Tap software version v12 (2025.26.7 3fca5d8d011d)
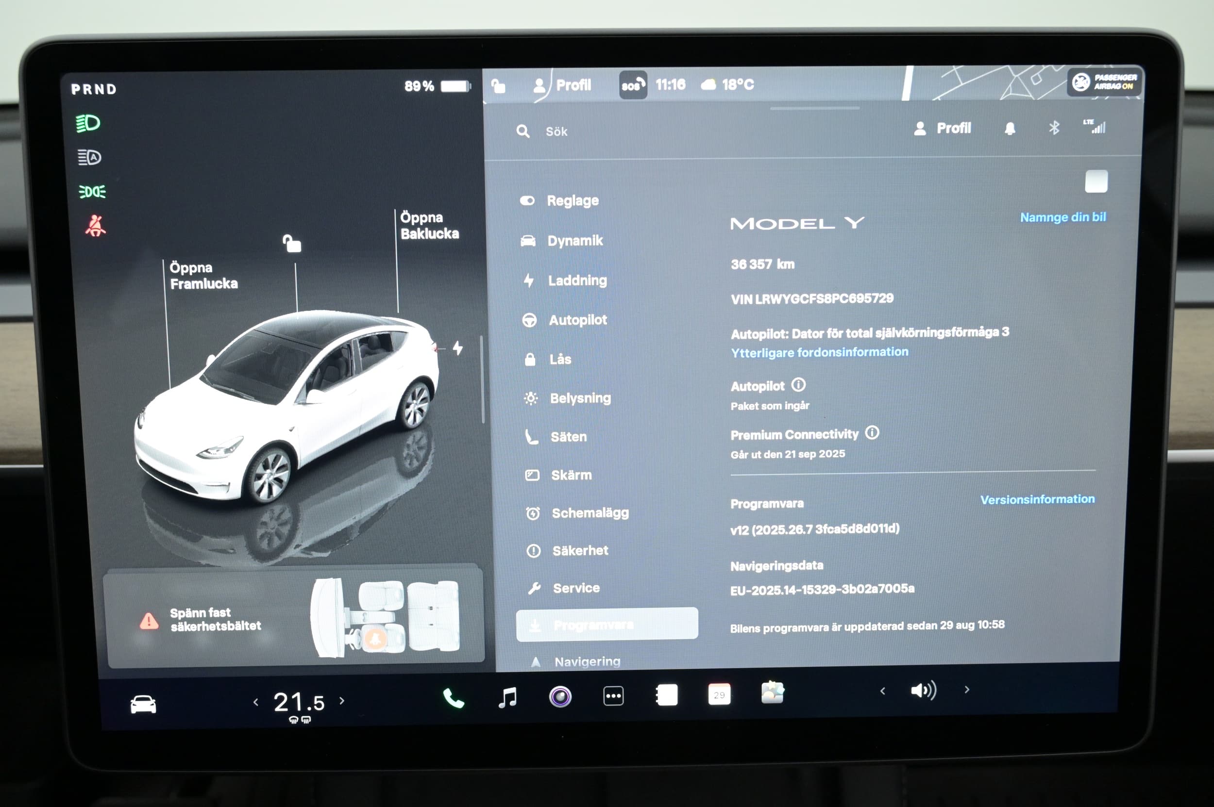The image size is (1214, 807). [815, 529]
